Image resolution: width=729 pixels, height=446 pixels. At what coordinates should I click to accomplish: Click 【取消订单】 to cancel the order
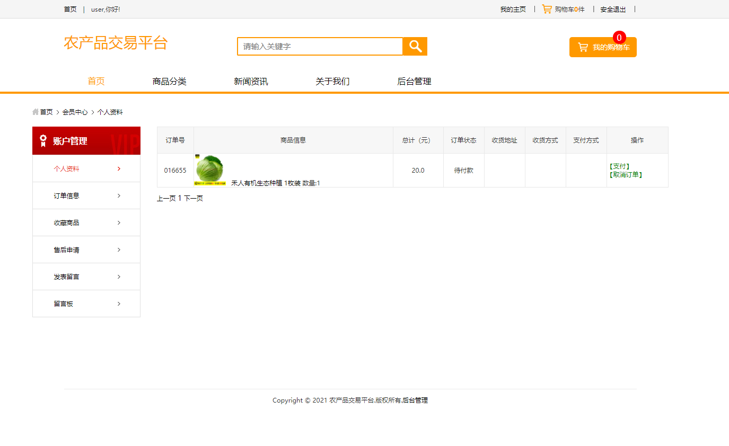tap(626, 174)
